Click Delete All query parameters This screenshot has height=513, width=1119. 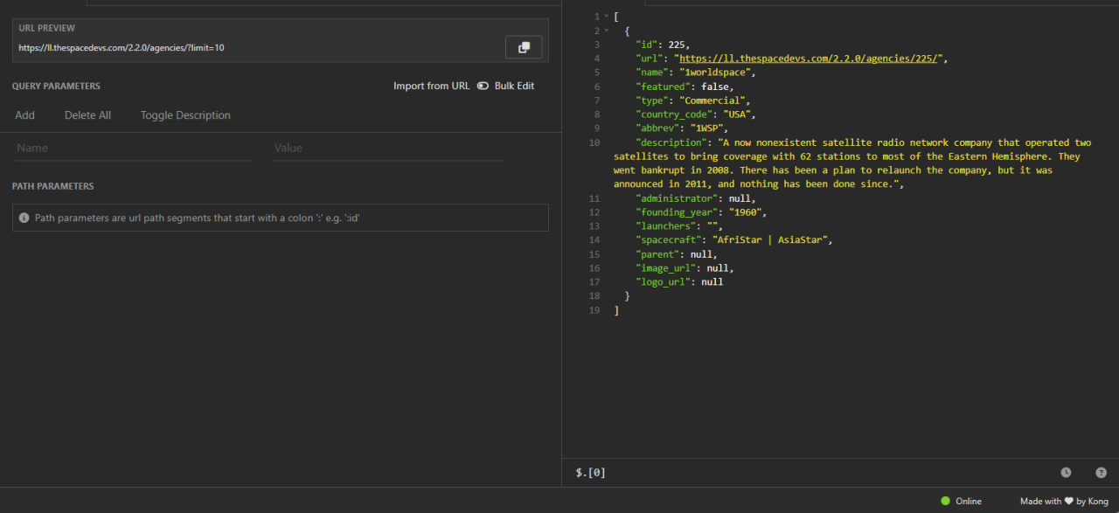87,114
